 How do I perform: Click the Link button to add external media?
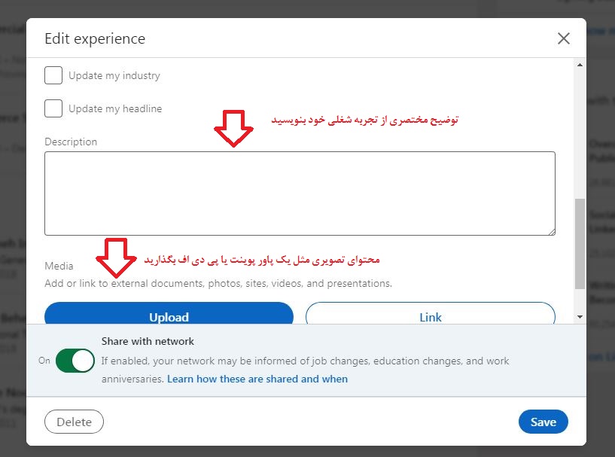pyautogui.click(x=430, y=317)
